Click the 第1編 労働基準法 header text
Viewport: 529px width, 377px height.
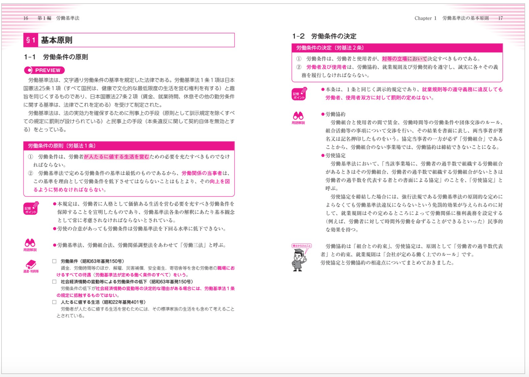coord(58,18)
